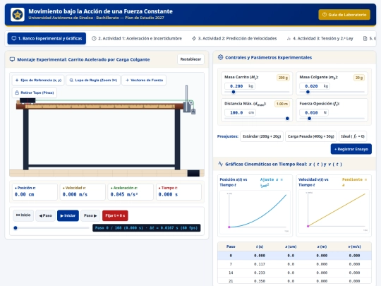Screen dimensions: 381x286
Task: Adjust the Masa Carrito slider
Action: (x=257, y=92)
